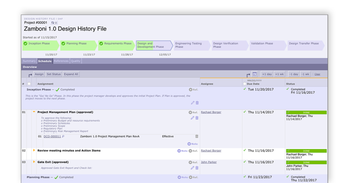Click magnifier icon next to DCO-000011
The height and width of the screenshot is (183, 349).
(x=63, y=137)
